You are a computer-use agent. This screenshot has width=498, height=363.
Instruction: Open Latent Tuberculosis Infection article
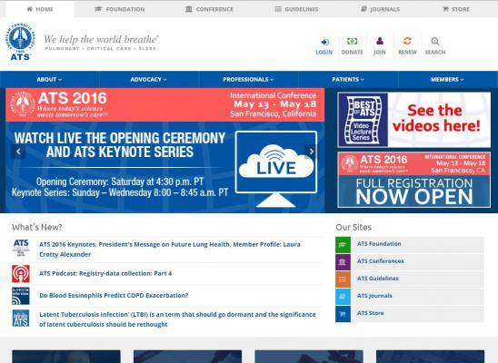[x=177, y=319]
